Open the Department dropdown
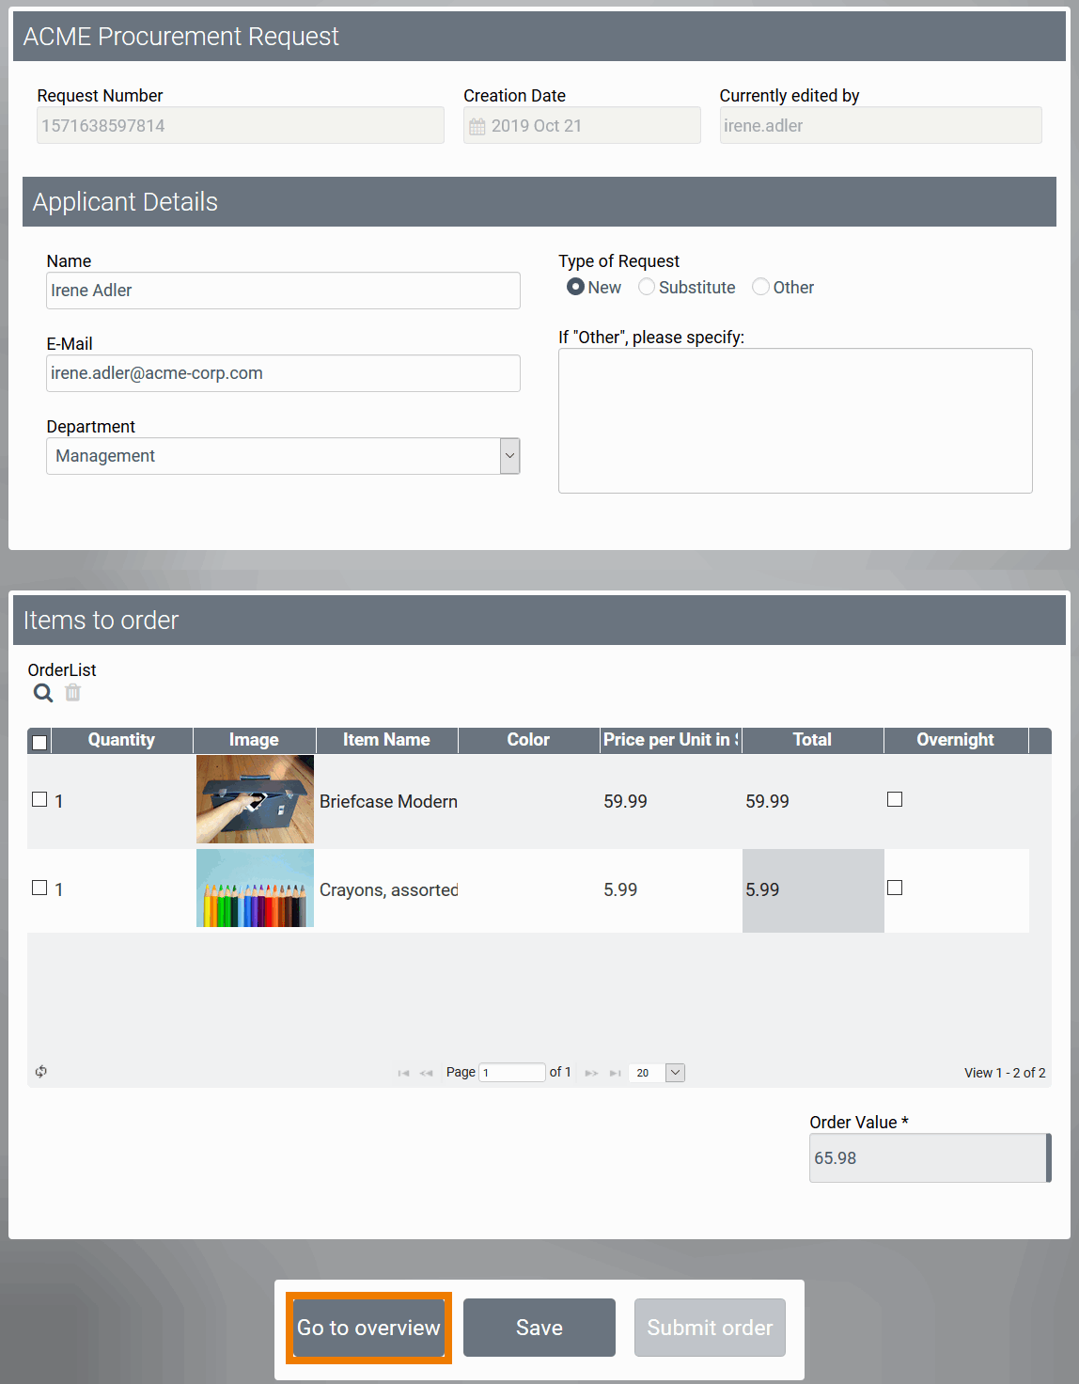Screen dimensions: 1079x1384 tap(508, 456)
